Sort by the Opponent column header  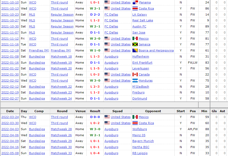coord(153,111)
